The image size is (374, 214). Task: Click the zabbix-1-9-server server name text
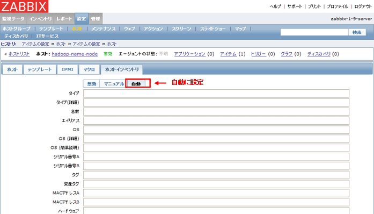point(351,19)
